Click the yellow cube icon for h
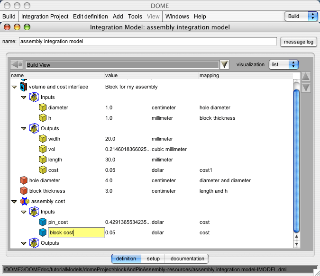The width and height of the screenshot is (320, 276). [43, 118]
